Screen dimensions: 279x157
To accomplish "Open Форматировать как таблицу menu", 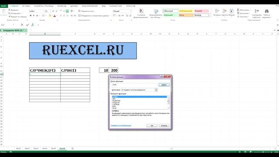I will click(x=156, y=14).
